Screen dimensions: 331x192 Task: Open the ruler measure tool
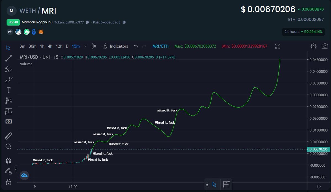pos(8,136)
